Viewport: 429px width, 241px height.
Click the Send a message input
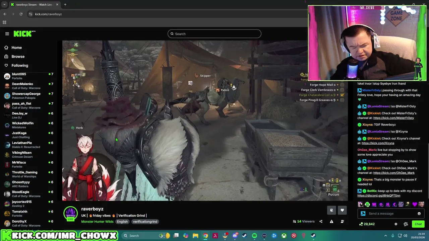click(x=390, y=214)
